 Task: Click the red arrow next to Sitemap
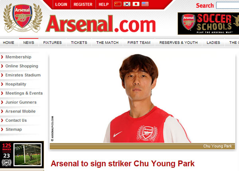2,130
